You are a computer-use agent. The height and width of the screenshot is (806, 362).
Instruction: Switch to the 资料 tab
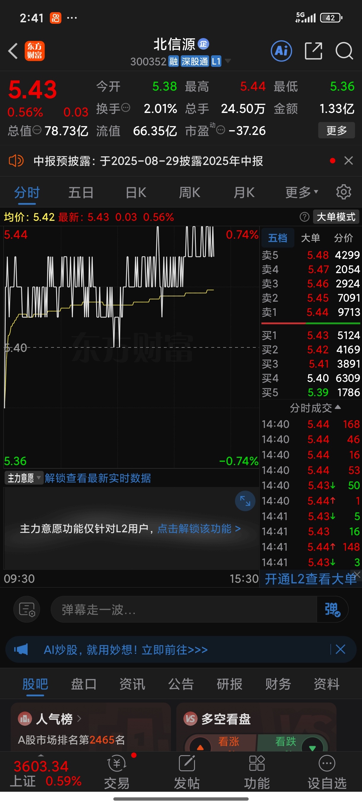[327, 684]
